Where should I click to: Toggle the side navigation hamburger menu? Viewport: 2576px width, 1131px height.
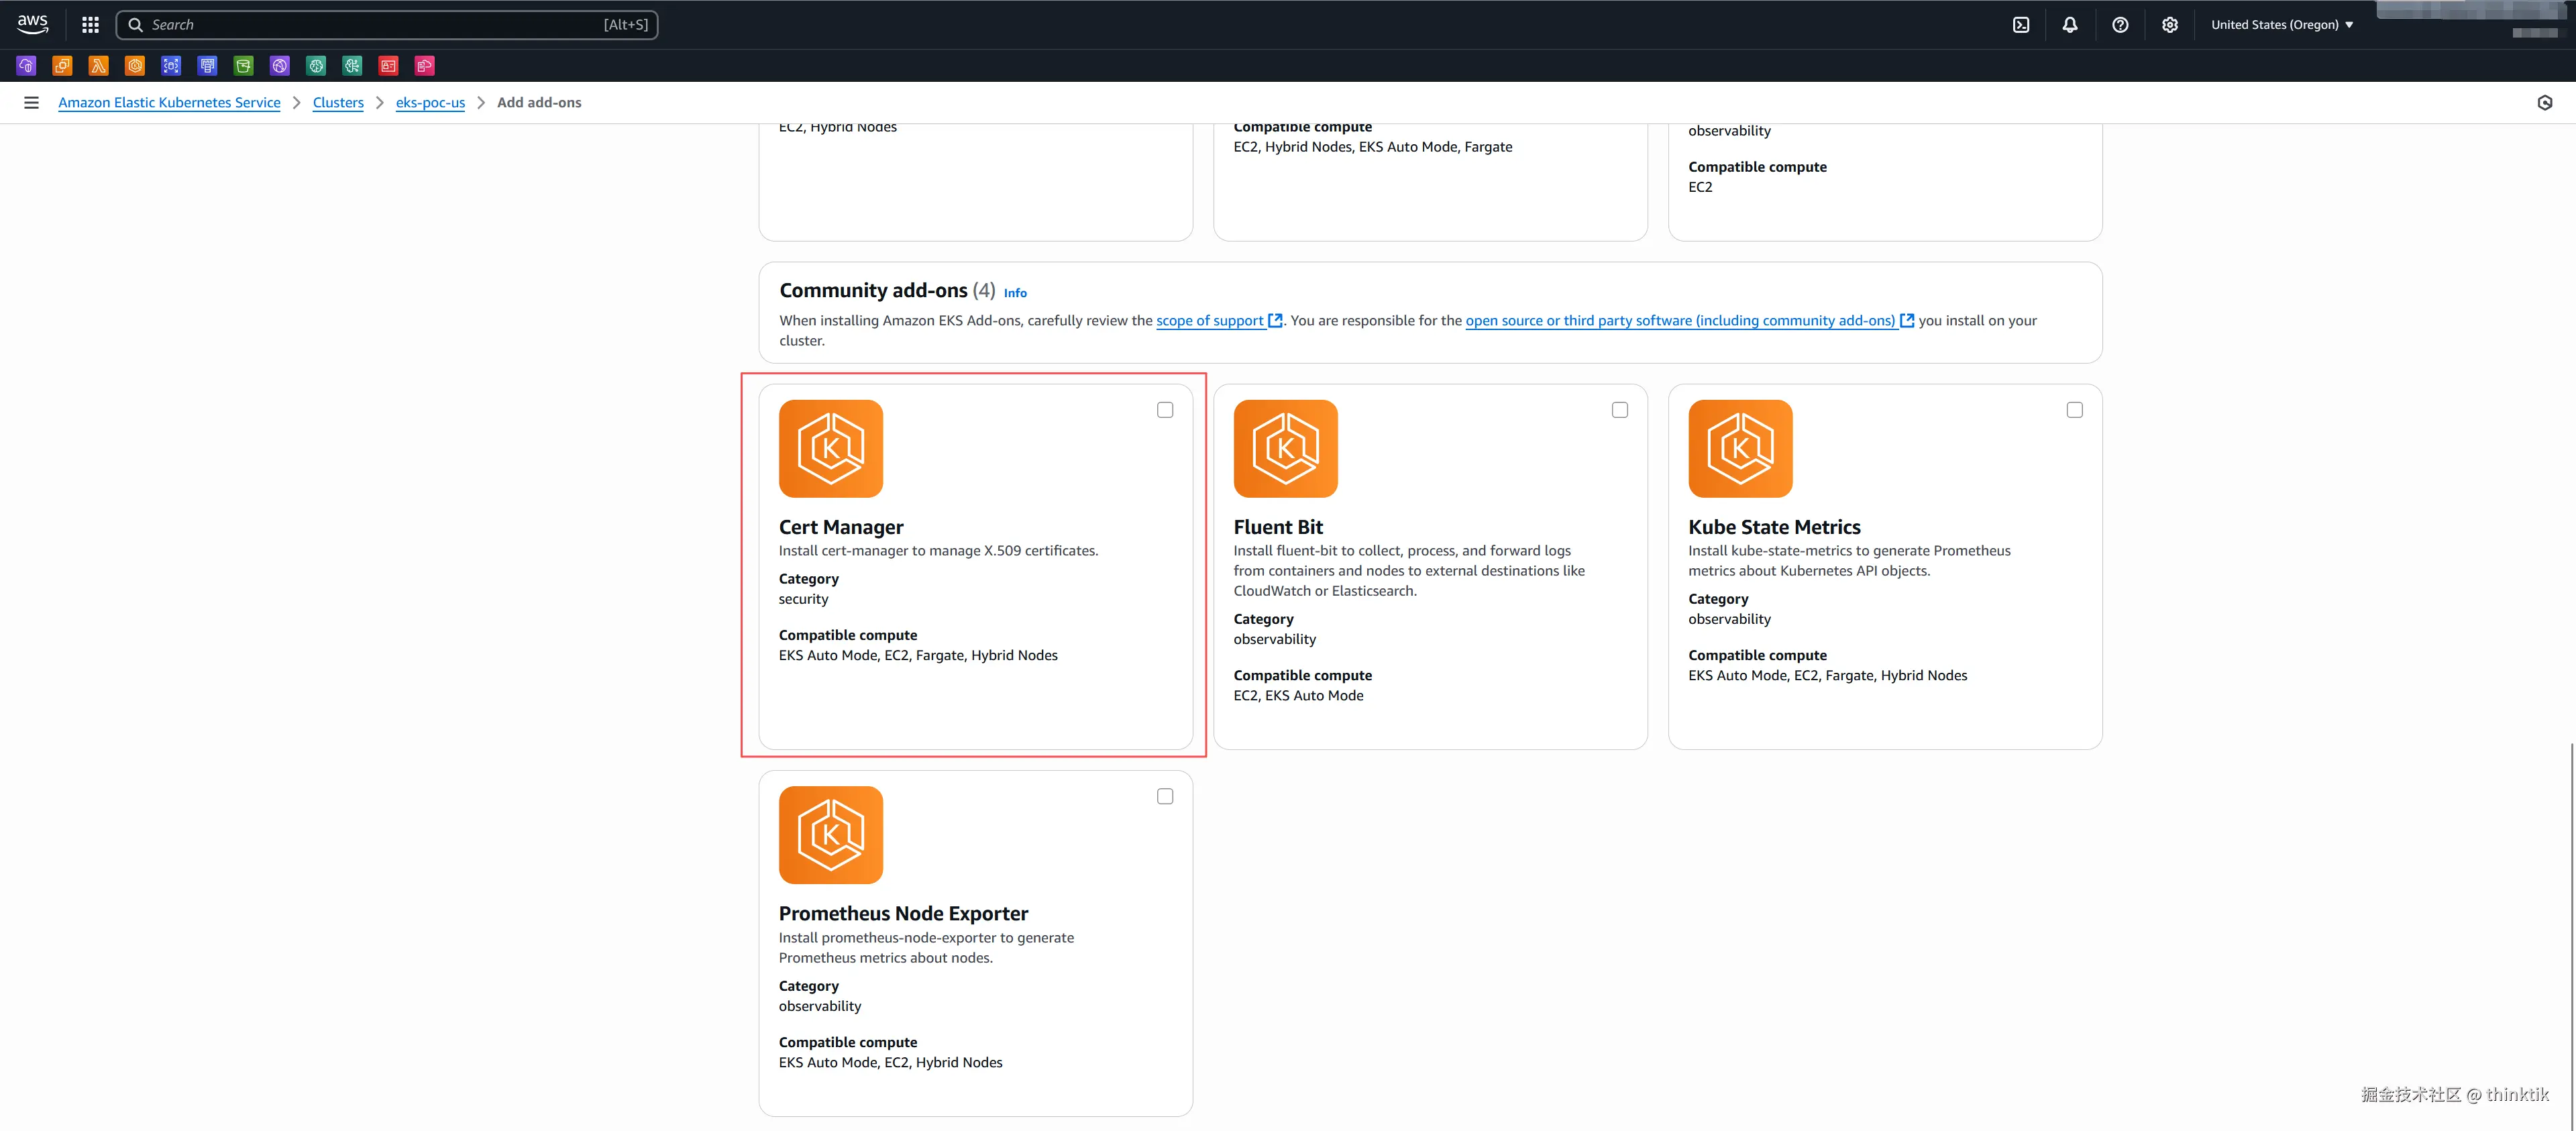tap(32, 103)
